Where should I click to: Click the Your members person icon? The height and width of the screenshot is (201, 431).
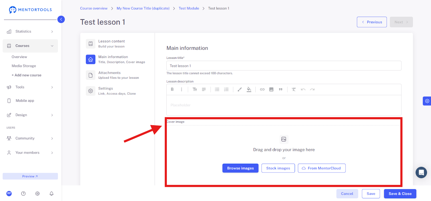point(9,153)
